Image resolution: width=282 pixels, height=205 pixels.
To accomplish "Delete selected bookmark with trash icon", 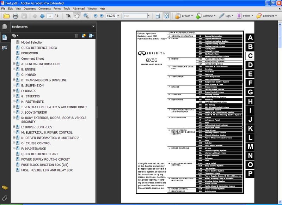I will [76, 36].
